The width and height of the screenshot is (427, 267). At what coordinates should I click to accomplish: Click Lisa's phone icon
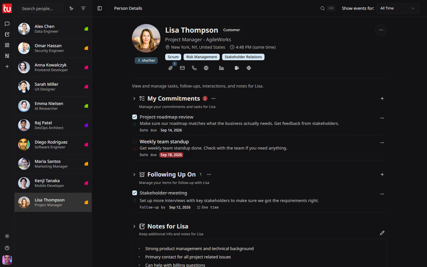pos(194,68)
